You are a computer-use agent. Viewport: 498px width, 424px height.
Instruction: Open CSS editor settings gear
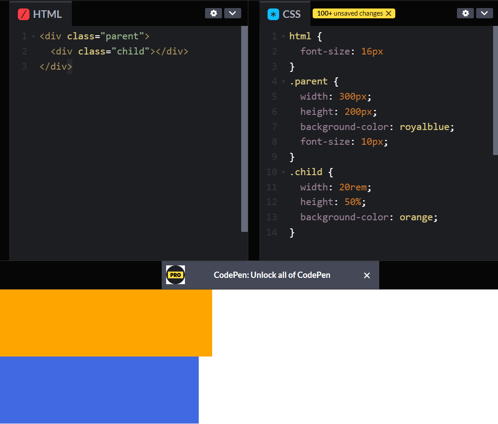pos(465,13)
